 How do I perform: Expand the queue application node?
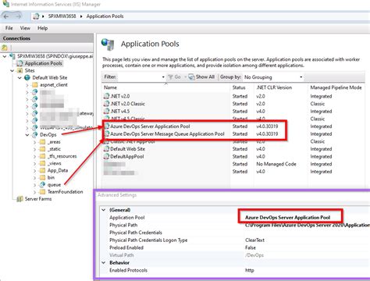coord(34,185)
